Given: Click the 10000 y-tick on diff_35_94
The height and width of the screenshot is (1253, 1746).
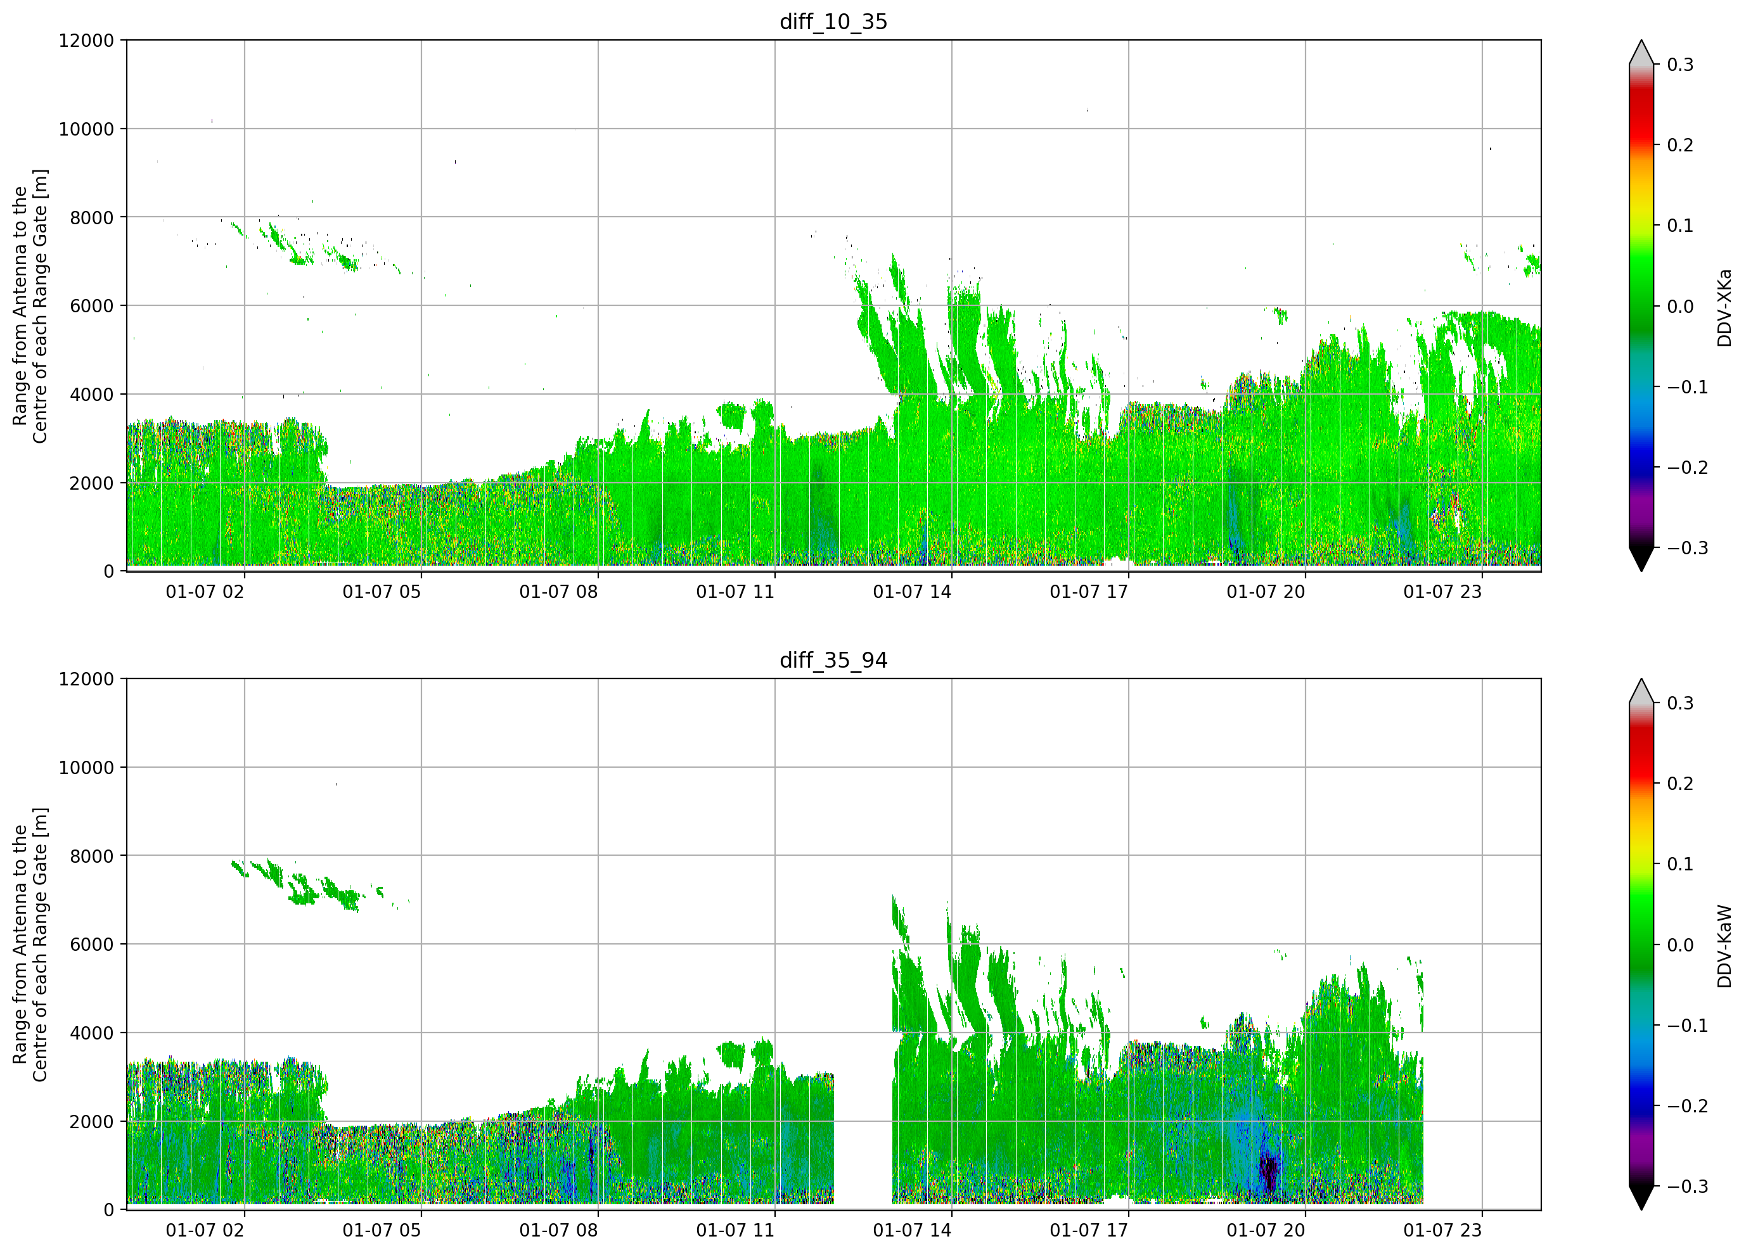Looking at the screenshot, I should [x=86, y=767].
